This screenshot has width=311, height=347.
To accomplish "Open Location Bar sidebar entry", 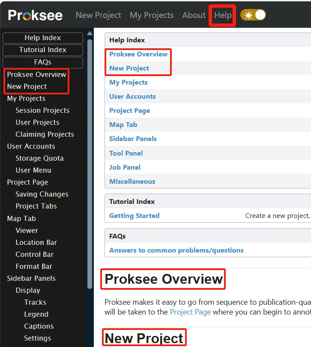I will pos(36,242).
